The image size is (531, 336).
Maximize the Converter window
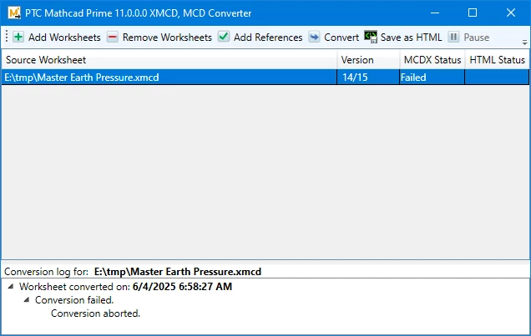point(473,13)
